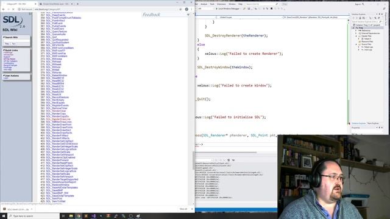Start Local Windows Debugger

coord(227,9)
